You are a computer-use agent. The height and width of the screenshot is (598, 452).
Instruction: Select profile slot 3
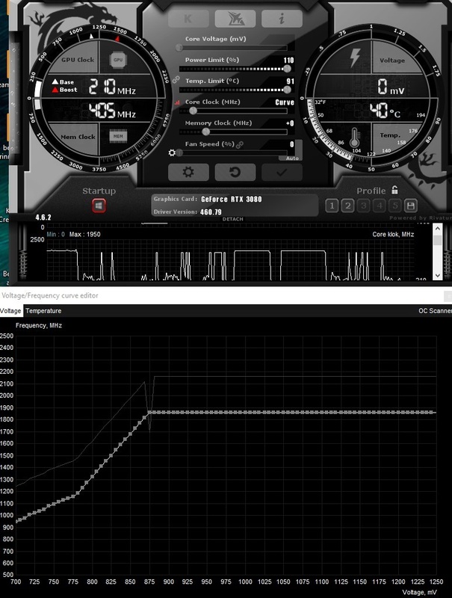[x=364, y=206]
